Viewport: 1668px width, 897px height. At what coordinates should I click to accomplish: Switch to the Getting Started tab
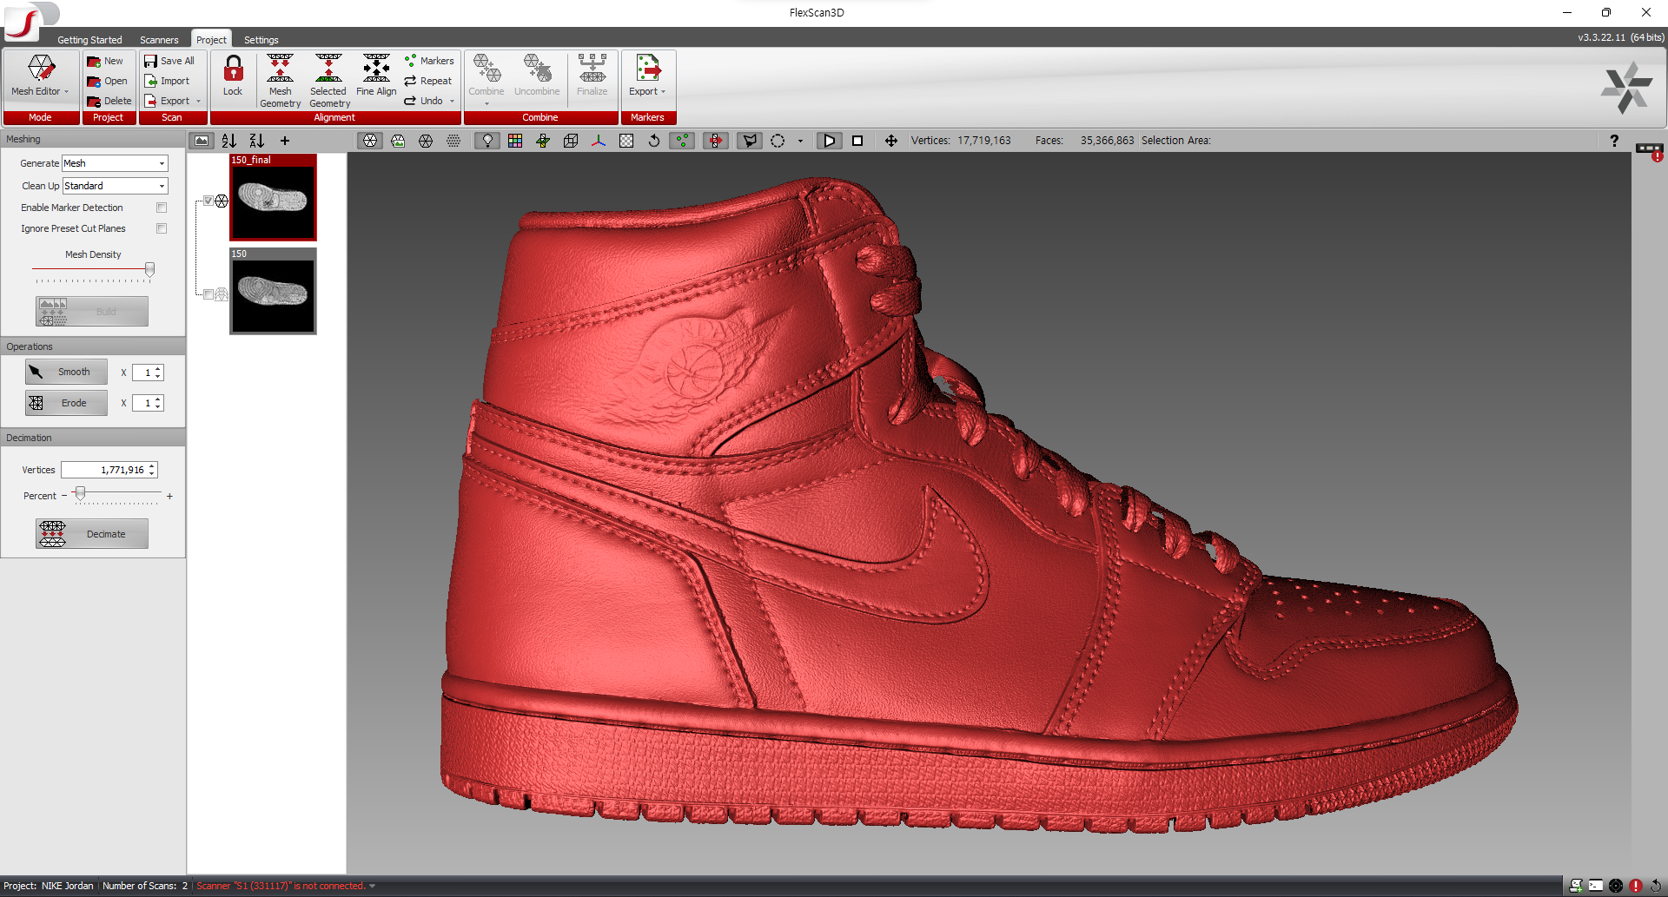(89, 40)
